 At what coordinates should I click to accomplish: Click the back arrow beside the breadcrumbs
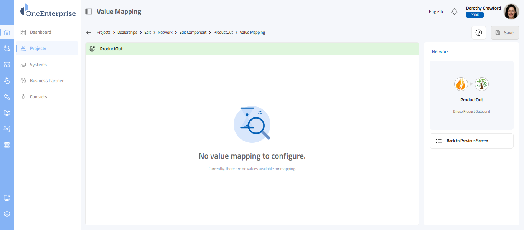[x=89, y=33]
